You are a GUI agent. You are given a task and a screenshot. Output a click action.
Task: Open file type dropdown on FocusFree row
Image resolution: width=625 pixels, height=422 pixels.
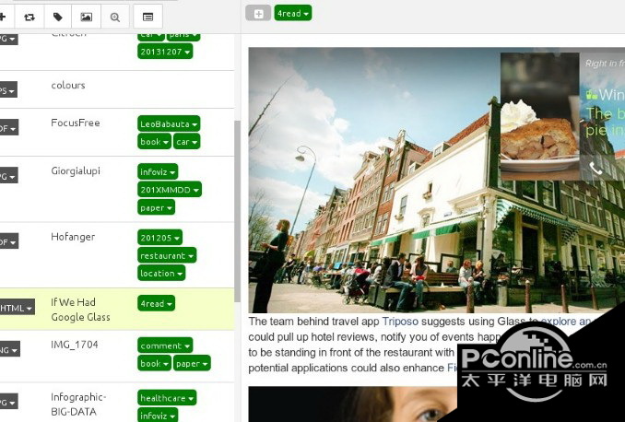click(8, 128)
